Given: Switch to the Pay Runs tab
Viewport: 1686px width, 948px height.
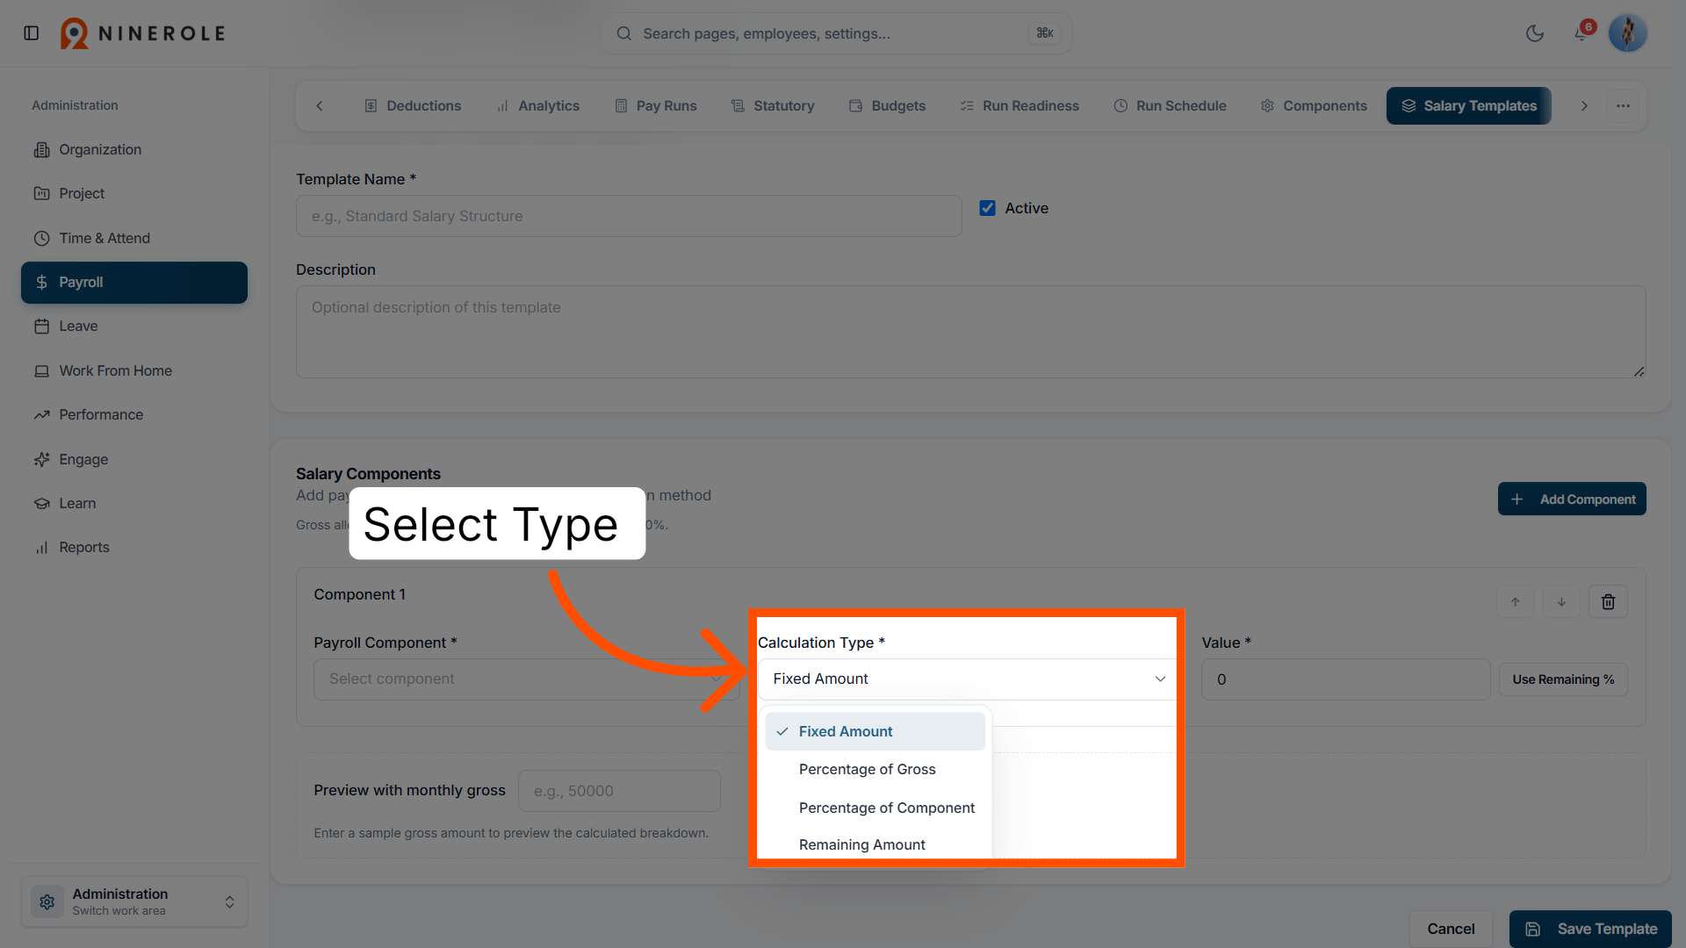Looking at the screenshot, I should [x=655, y=106].
